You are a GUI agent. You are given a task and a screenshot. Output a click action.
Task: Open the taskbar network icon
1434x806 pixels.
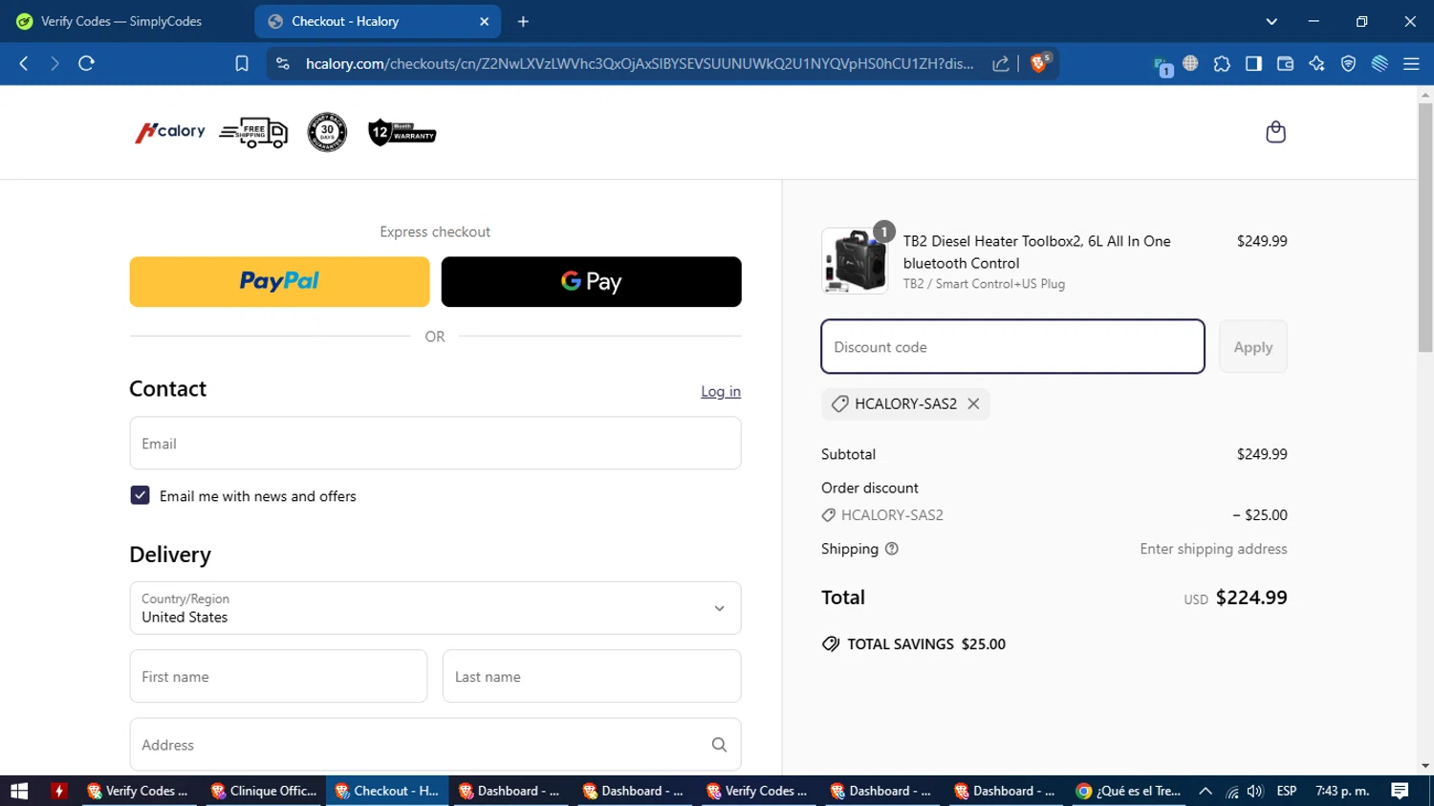click(x=1232, y=791)
